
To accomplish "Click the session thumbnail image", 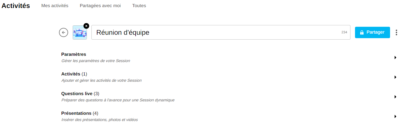I will [79, 33].
